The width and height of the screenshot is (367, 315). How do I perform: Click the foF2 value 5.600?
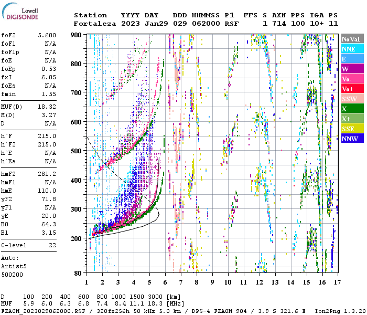pyautogui.click(x=47, y=35)
